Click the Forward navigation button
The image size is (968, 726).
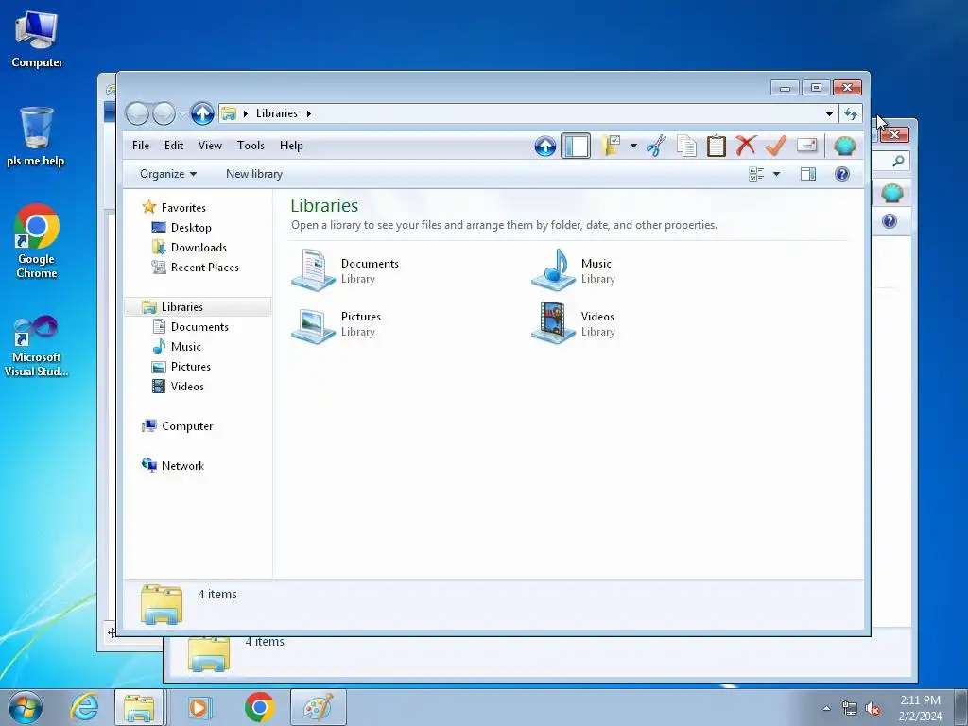(164, 113)
